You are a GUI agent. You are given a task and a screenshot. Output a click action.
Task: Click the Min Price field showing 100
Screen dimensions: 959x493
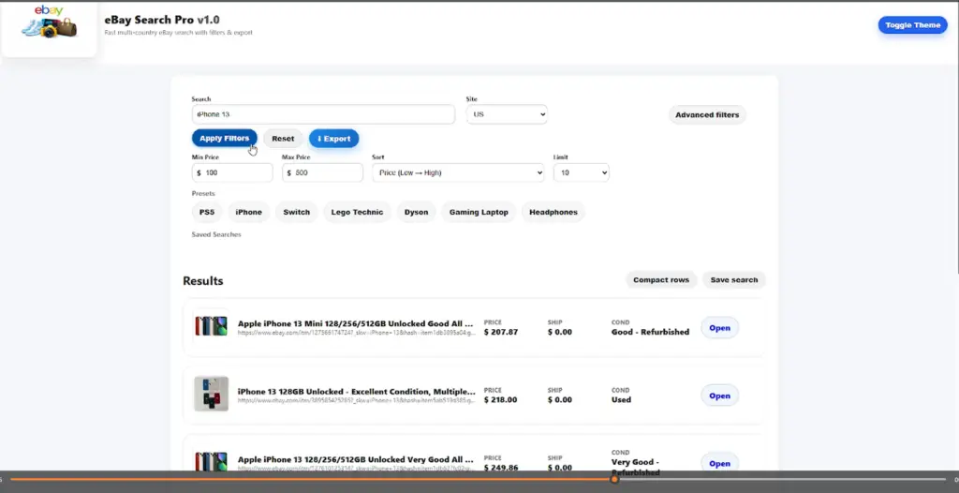(x=232, y=172)
